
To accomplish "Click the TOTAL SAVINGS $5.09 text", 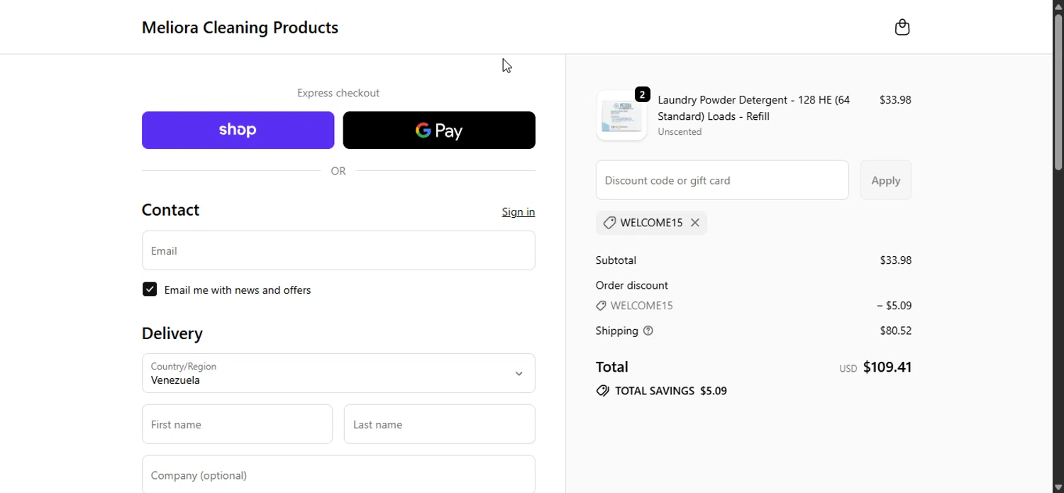I will coord(671,391).
